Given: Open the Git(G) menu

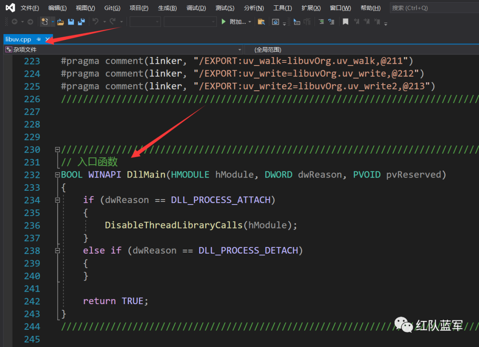Looking at the screenshot, I should tap(112, 8).
